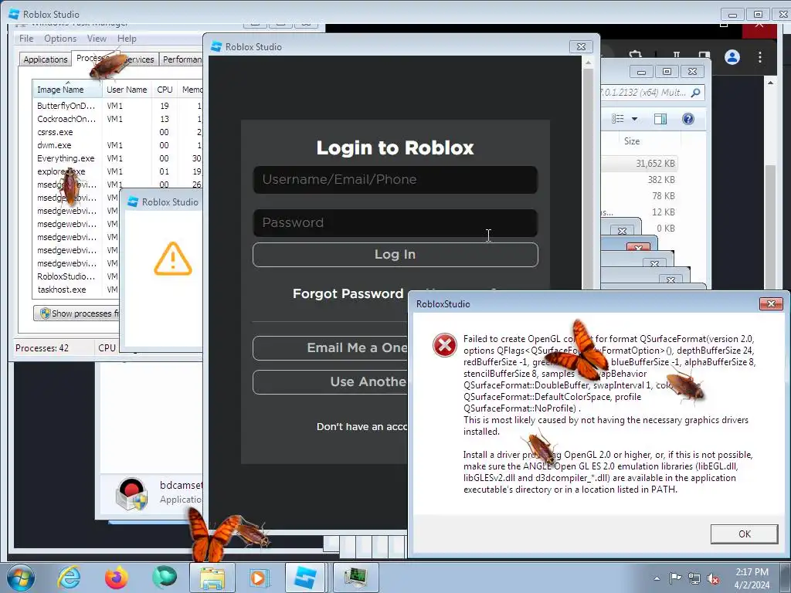The image size is (791, 593).
Task: Click the search magnifier in Explorer window
Action: pos(696,93)
